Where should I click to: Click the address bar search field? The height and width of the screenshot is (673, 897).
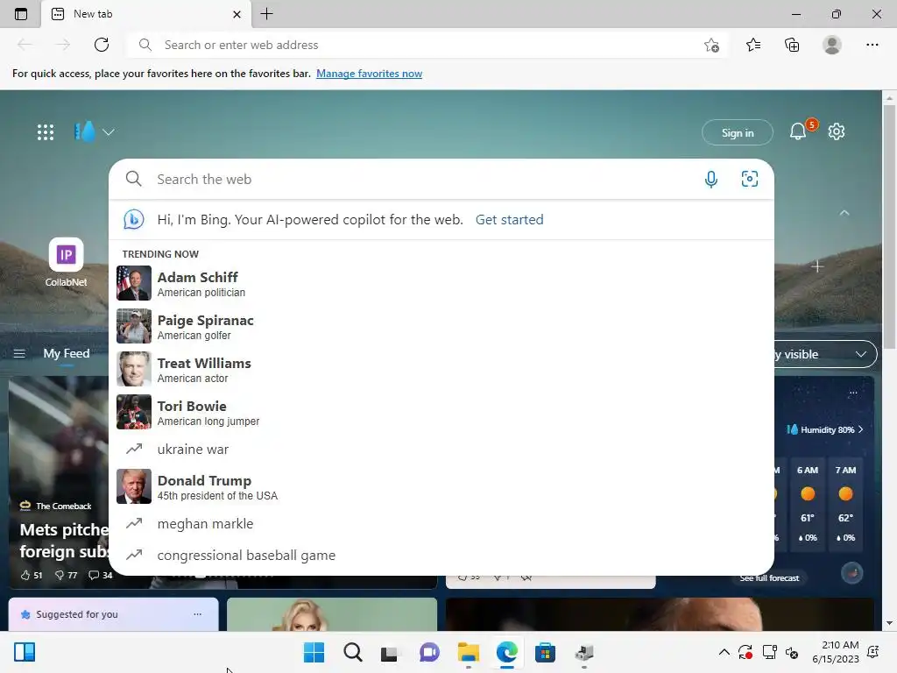pos(427,45)
